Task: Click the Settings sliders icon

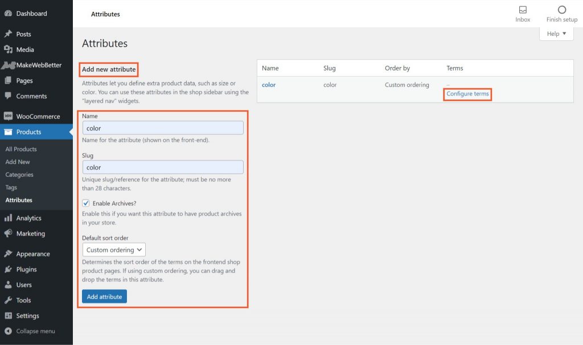Action: [x=8, y=315]
